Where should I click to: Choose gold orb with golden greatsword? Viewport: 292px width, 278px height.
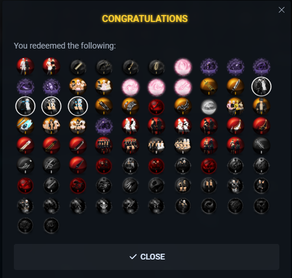[209, 87]
